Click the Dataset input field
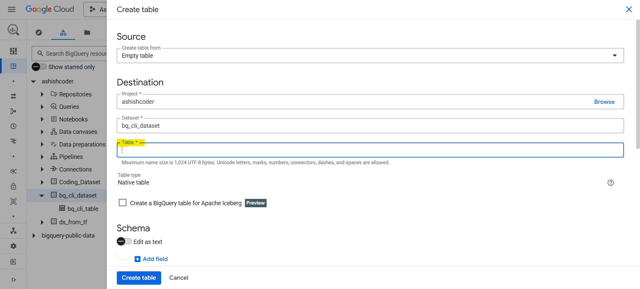Screen dimensions: 640x289 point(370,125)
